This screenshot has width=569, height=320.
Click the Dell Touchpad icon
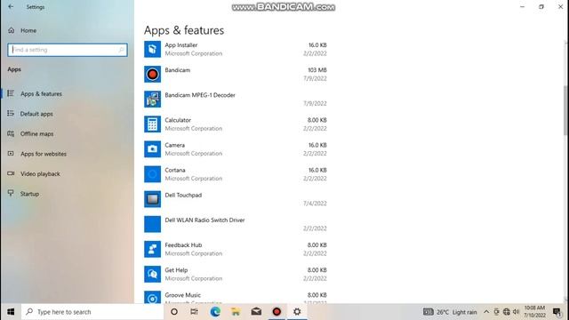[152, 199]
